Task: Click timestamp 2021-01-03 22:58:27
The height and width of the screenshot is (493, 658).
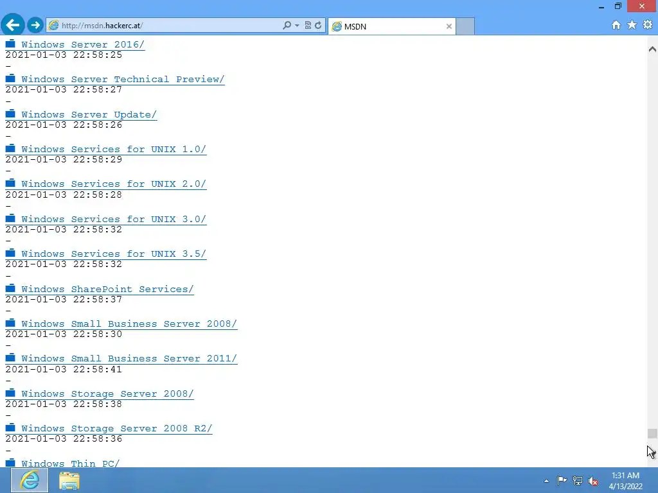Action: coord(64,90)
